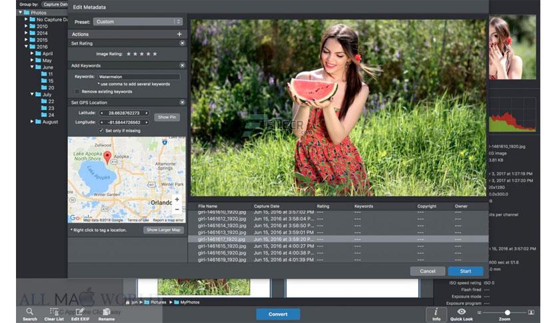Open the Terms of Use map link
Screen dimensions: 557x323
pos(138,220)
